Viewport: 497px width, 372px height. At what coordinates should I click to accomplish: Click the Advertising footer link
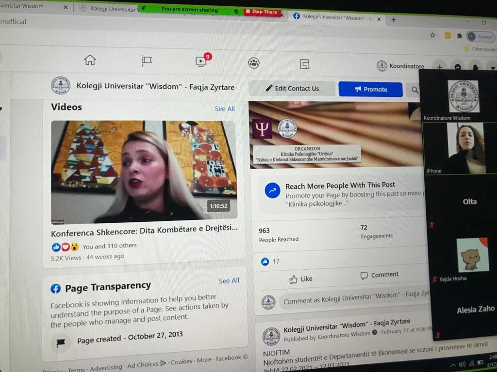106,367
